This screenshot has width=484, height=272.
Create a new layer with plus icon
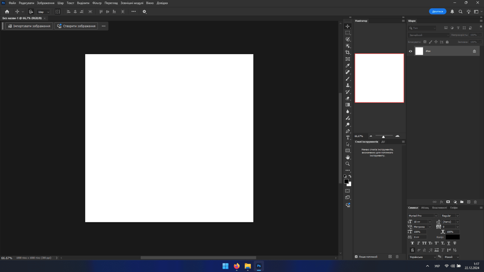tap(469, 202)
